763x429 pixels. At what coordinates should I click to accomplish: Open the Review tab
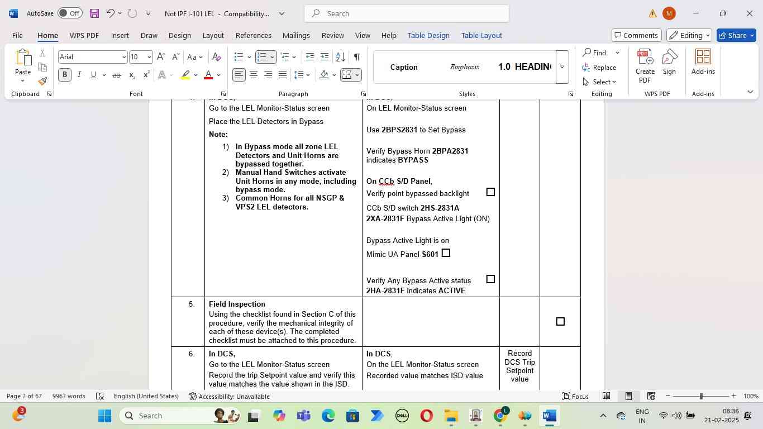point(332,35)
